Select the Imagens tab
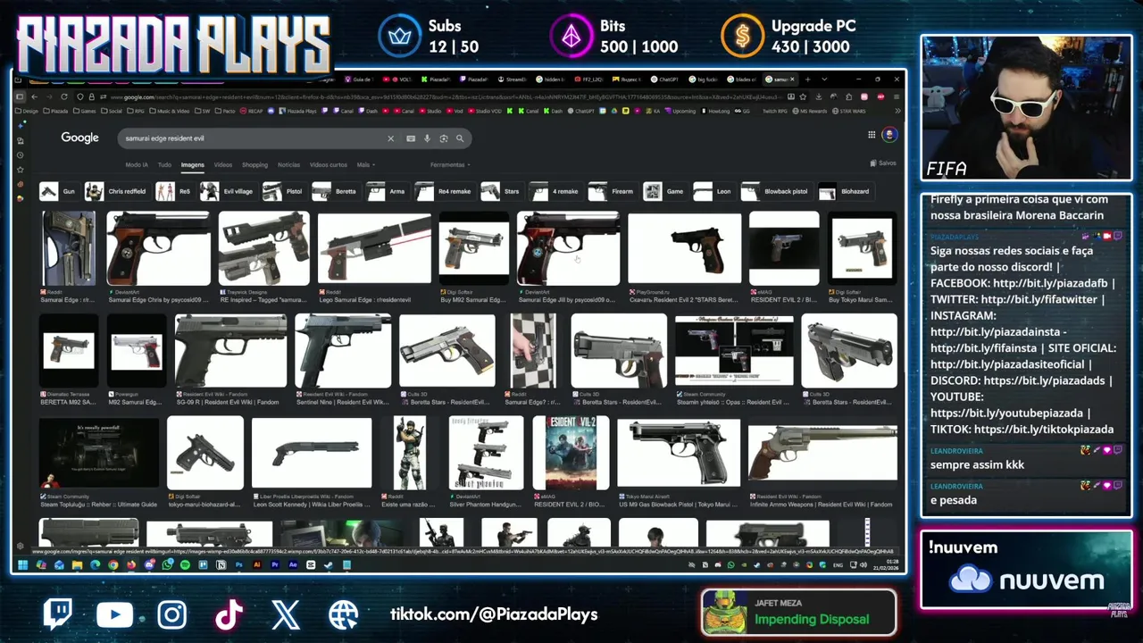 pos(193,165)
